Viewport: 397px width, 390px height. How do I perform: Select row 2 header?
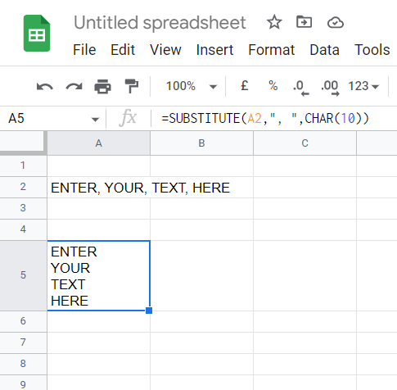(x=23, y=187)
